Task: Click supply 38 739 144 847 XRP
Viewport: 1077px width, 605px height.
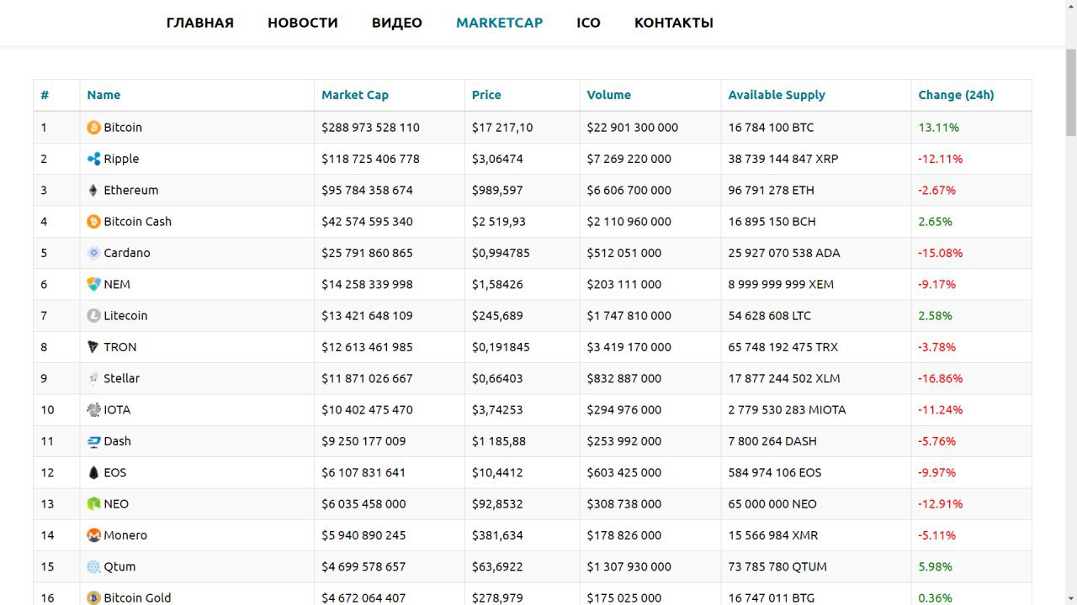Action: coord(783,159)
